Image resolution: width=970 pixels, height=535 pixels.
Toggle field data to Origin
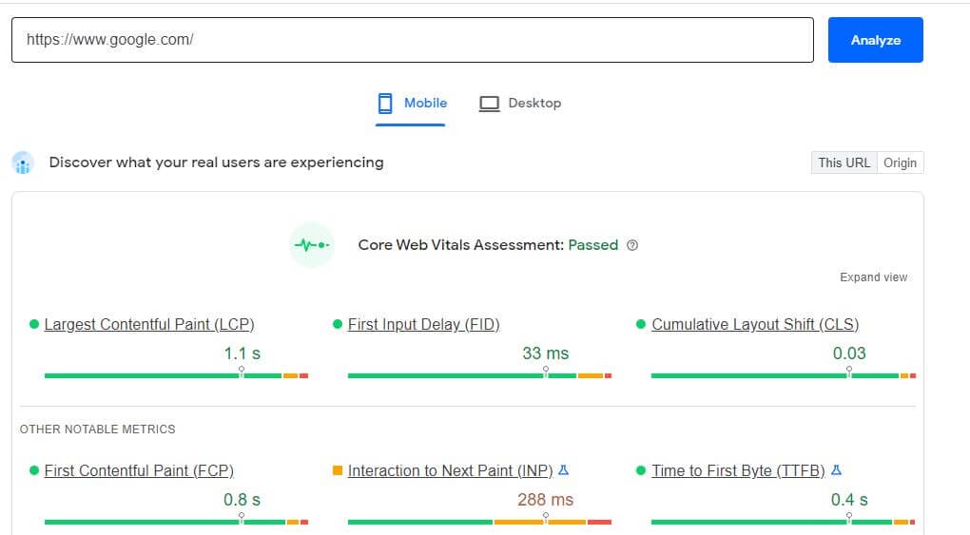point(900,162)
